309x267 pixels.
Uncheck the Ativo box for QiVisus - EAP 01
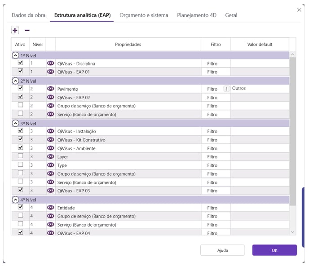[20, 71]
